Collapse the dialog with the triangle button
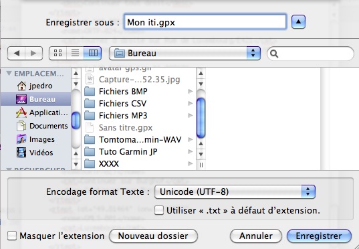 click(298, 22)
